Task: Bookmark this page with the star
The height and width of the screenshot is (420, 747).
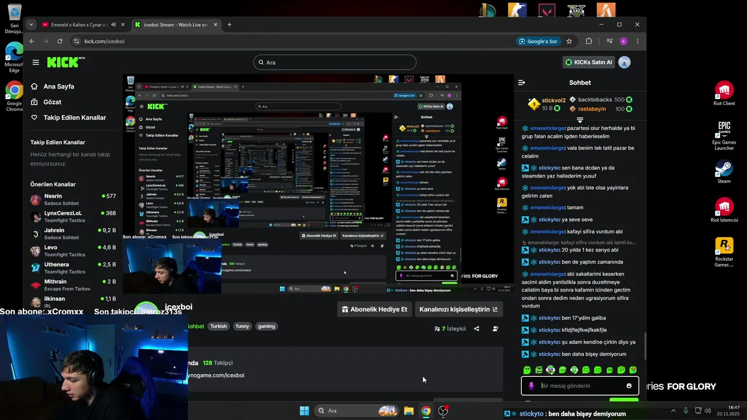Action: coord(569,41)
